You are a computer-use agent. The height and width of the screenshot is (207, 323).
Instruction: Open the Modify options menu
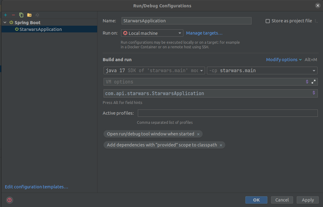pos(284,60)
